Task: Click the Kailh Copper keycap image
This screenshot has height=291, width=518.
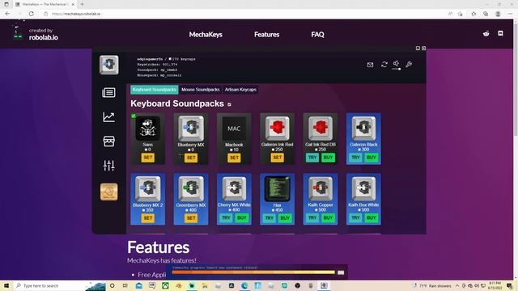Action: tap(321, 188)
